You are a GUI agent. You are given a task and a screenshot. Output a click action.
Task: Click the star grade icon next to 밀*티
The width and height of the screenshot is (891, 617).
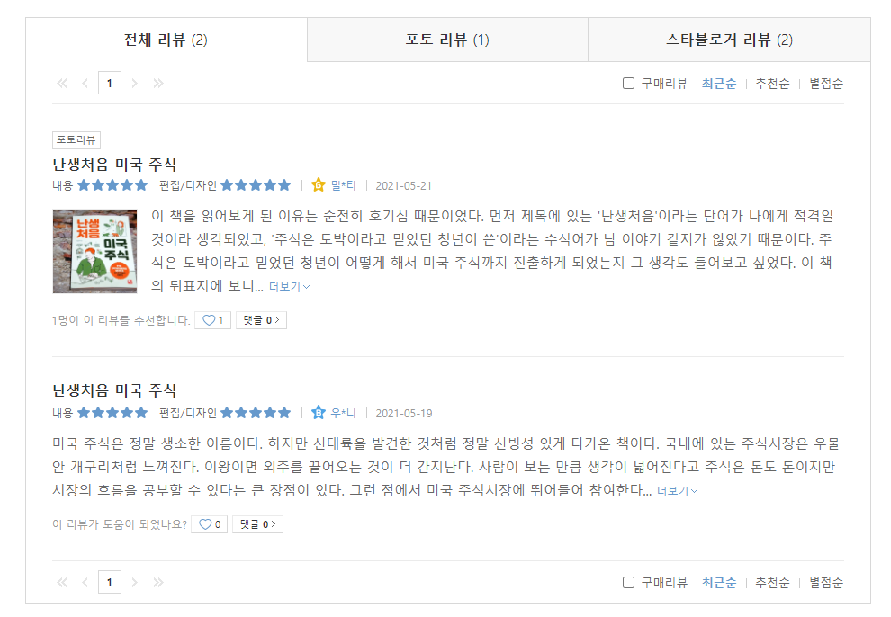tap(319, 183)
